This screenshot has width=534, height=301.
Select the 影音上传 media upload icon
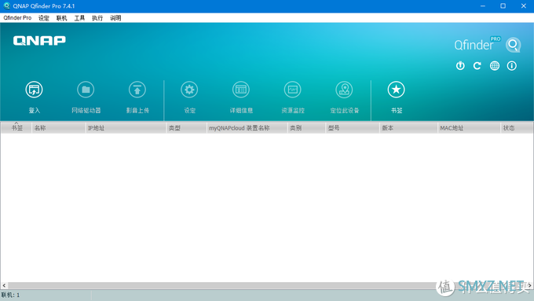click(137, 90)
